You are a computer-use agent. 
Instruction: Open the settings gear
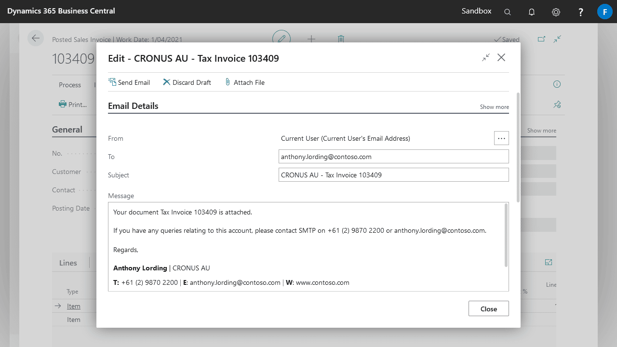(556, 12)
